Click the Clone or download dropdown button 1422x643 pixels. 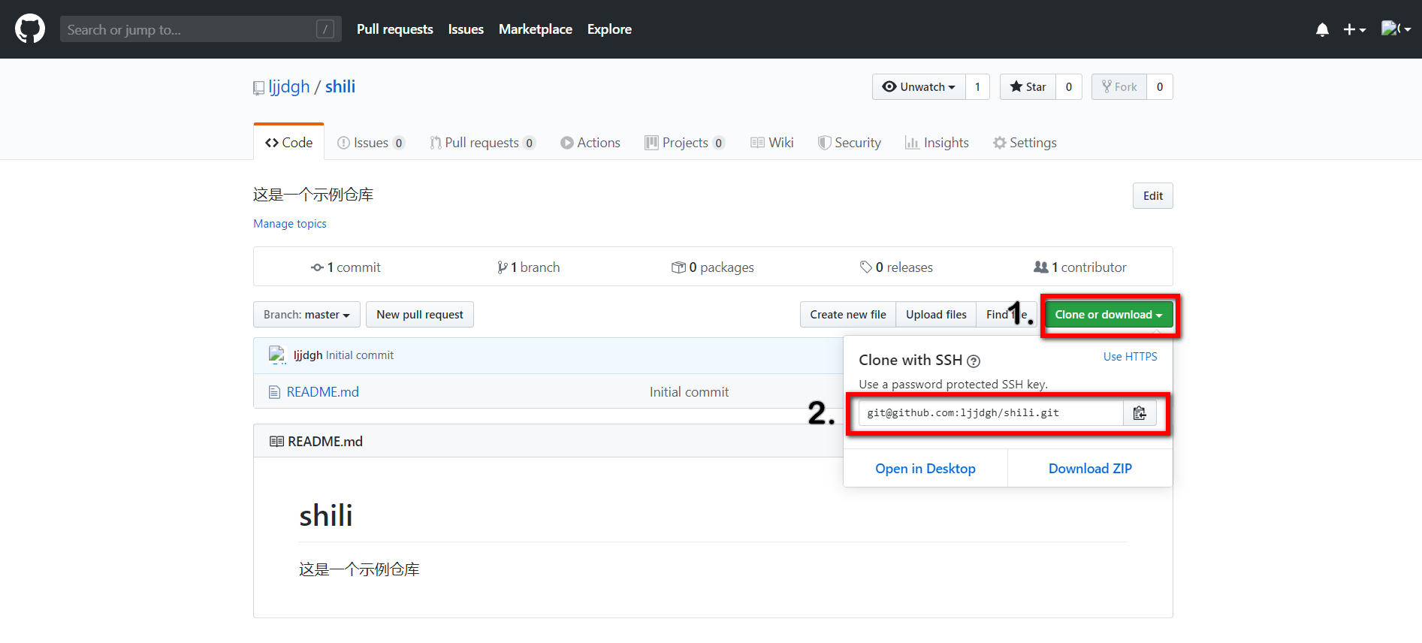(1108, 315)
